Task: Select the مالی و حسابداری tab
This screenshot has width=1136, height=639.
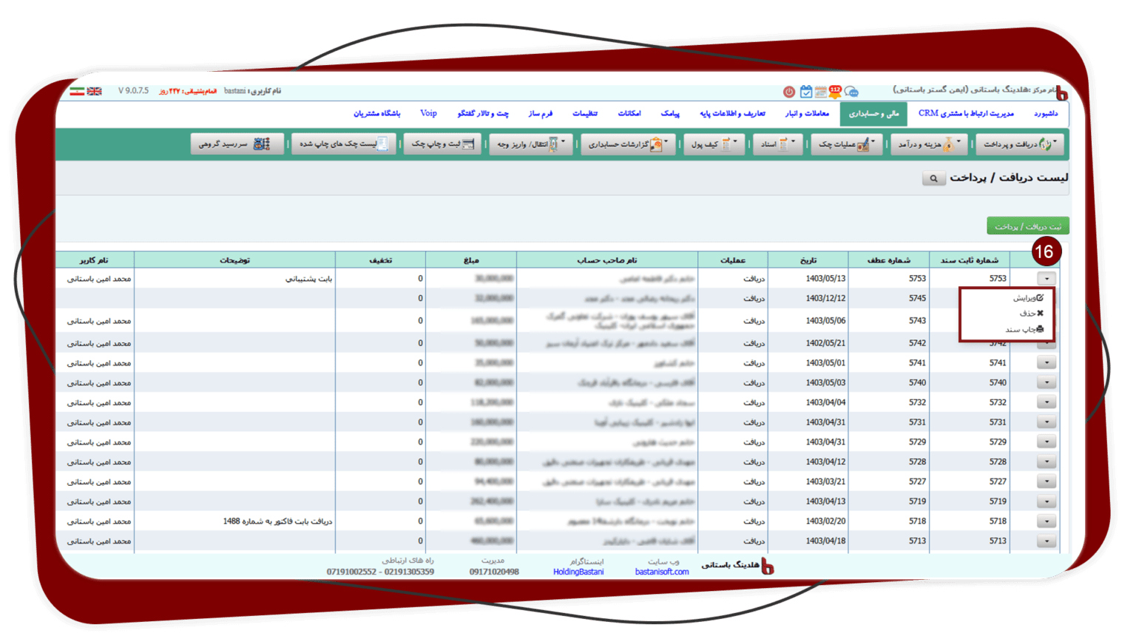Action: coord(873,114)
